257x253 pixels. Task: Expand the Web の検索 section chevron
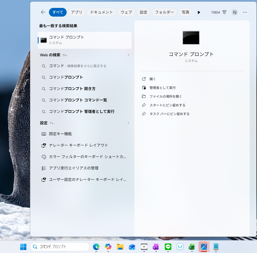tap(128, 55)
